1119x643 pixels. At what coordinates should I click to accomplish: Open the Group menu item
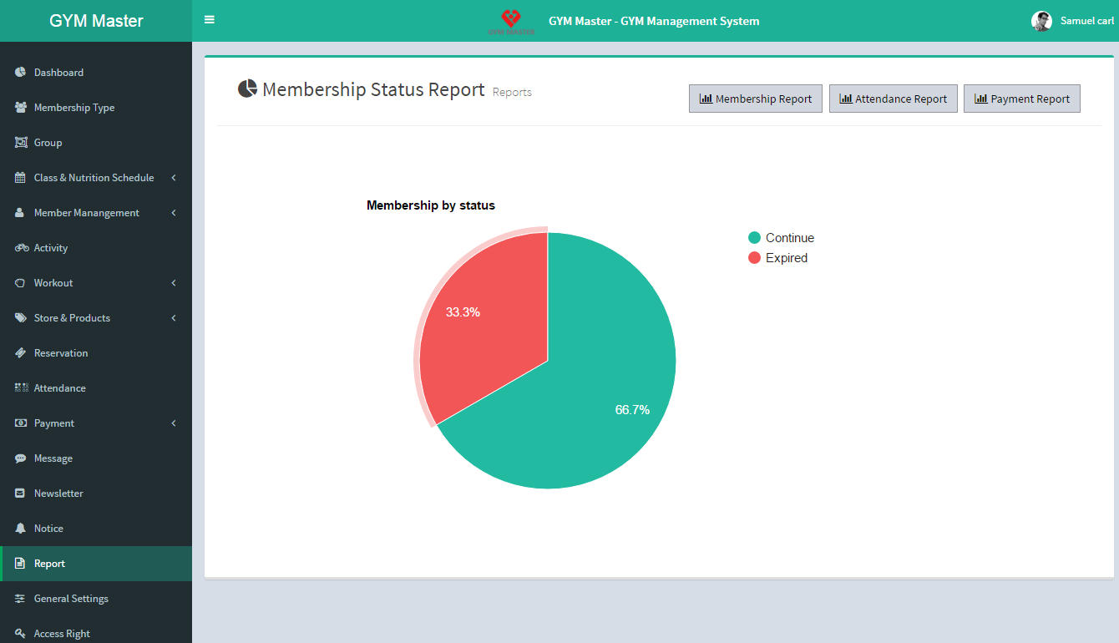tap(96, 143)
